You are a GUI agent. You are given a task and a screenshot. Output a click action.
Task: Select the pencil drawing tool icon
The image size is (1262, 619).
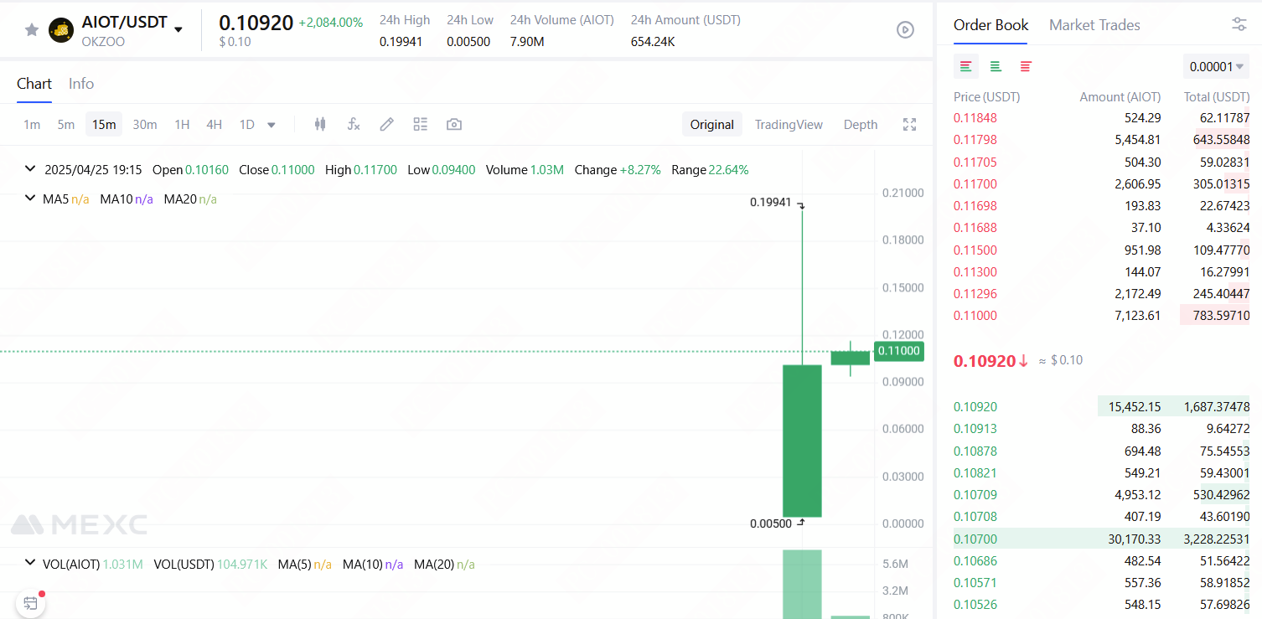click(x=386, y=125)
